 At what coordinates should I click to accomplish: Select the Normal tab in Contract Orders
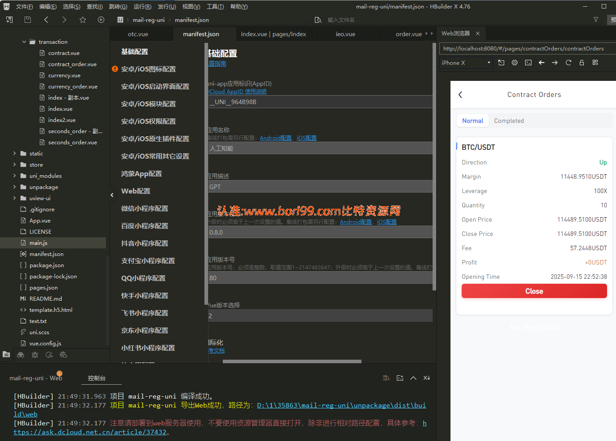(472, 121)
